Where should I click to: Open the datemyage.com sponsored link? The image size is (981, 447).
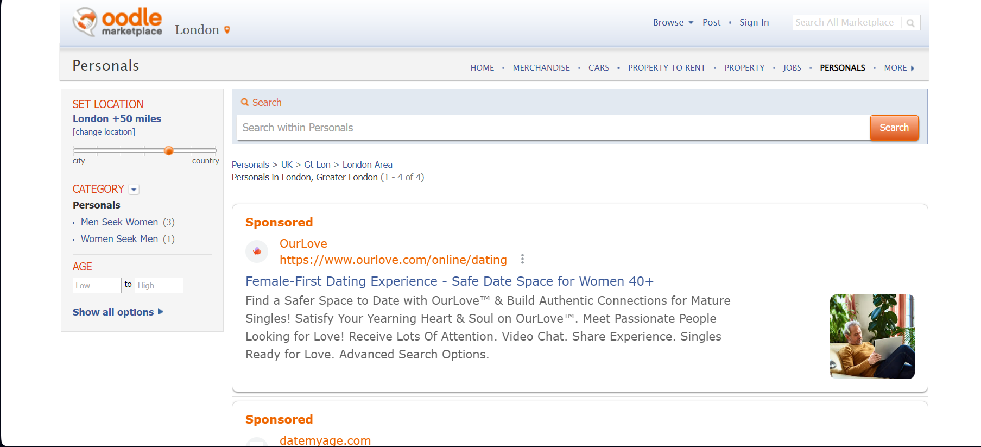point(325,440)
